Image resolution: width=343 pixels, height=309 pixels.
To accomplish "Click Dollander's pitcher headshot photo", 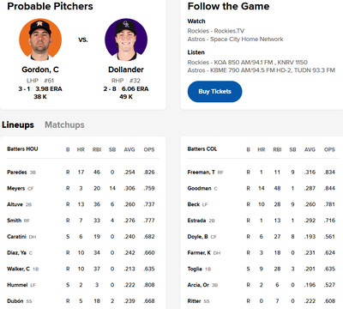I will 126,39.
